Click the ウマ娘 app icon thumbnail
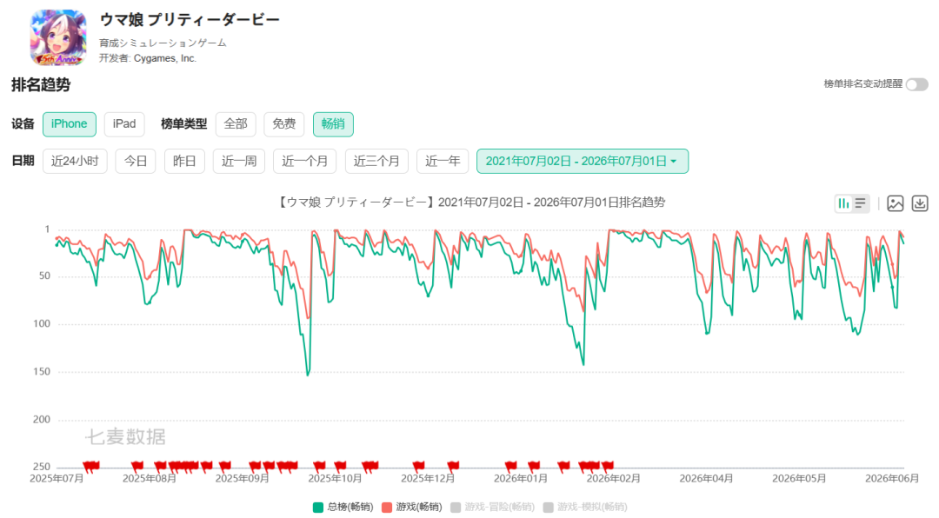This screenshot has height=518, width=939. [58, 37]
